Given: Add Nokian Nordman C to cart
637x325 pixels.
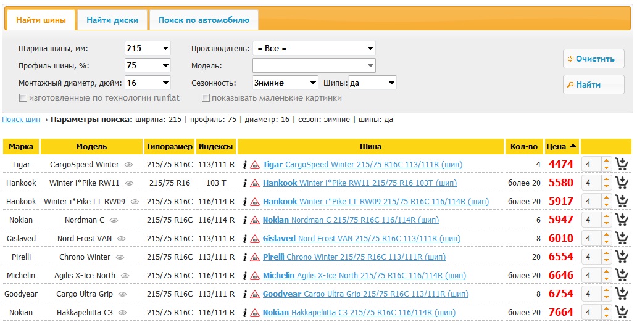Looking at the screenshot, I should coord(622,220).
